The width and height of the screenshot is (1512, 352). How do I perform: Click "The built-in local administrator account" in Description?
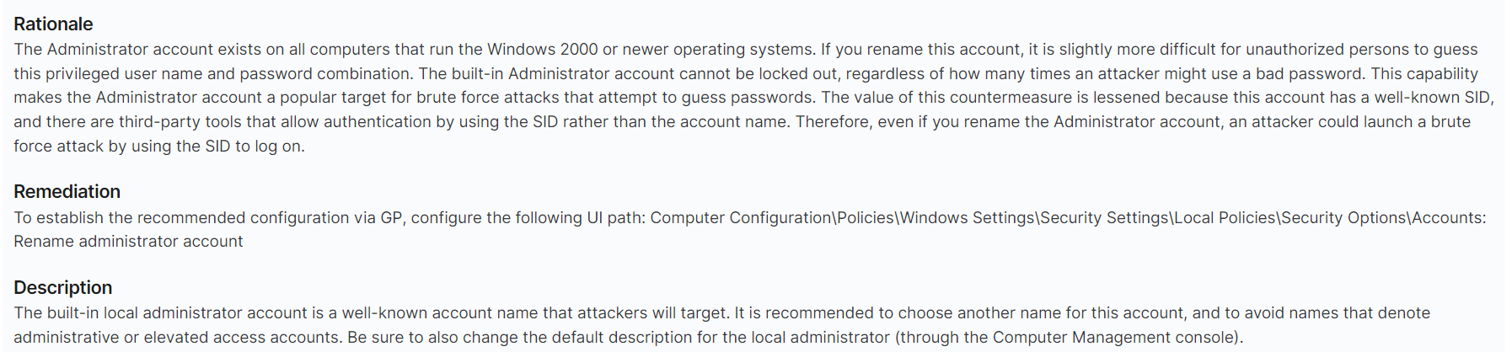[160, 313]
